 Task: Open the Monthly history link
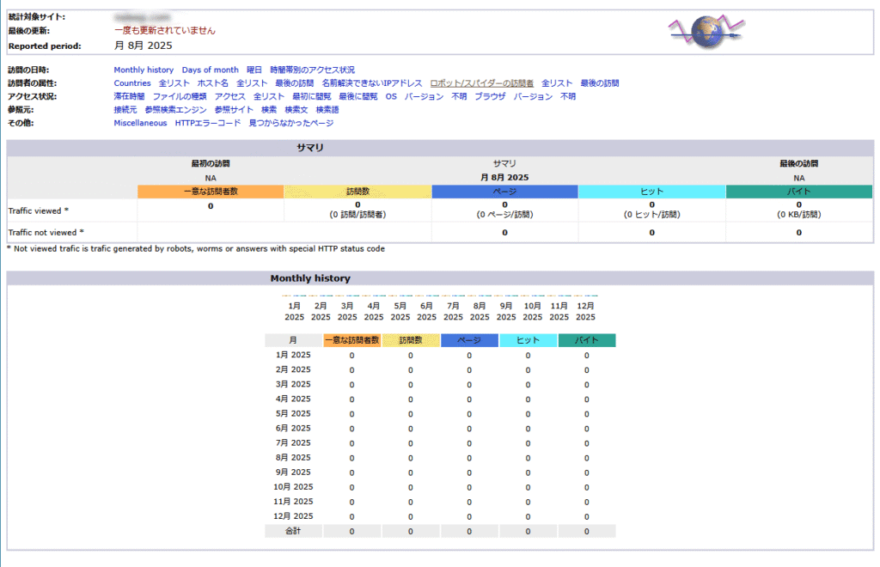pos(144,70)
